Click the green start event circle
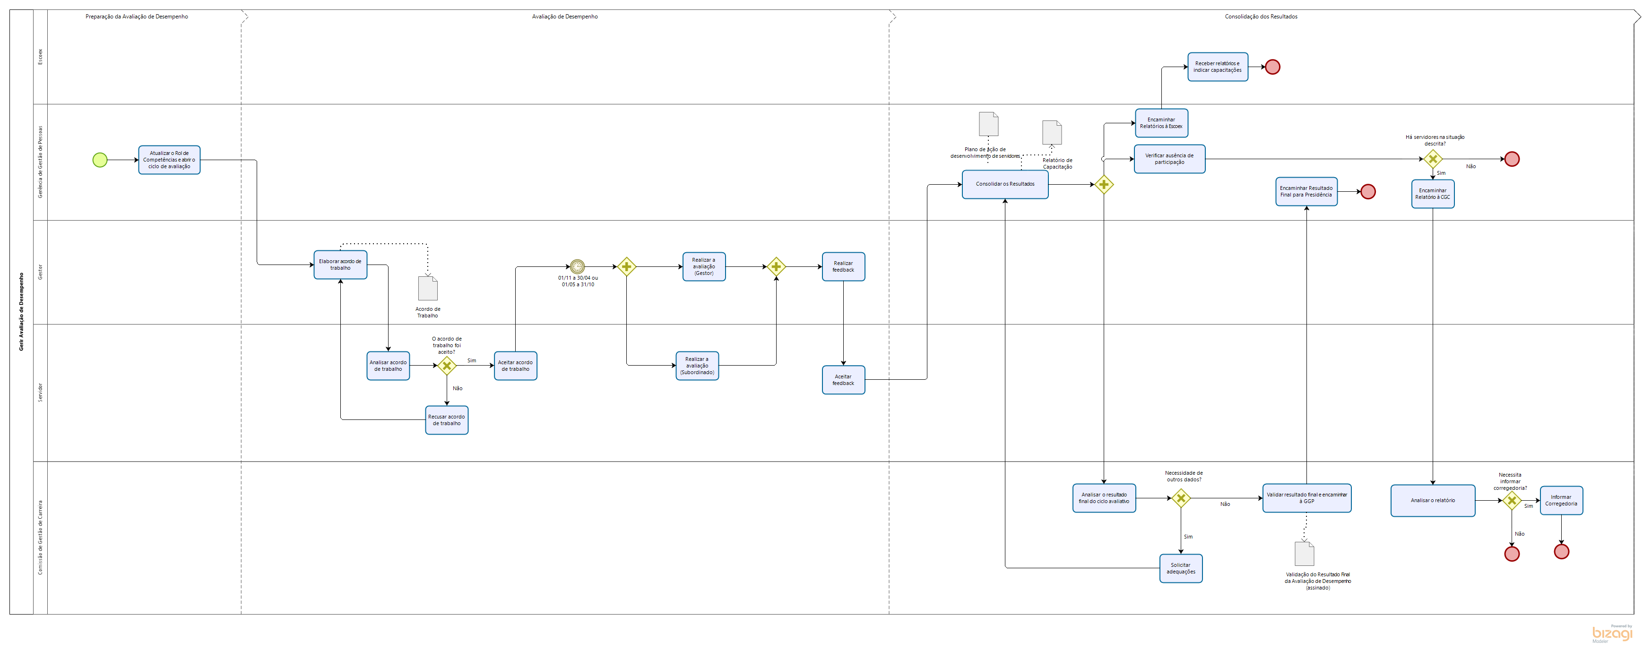Screen dimensions: 1643x658 100,160
